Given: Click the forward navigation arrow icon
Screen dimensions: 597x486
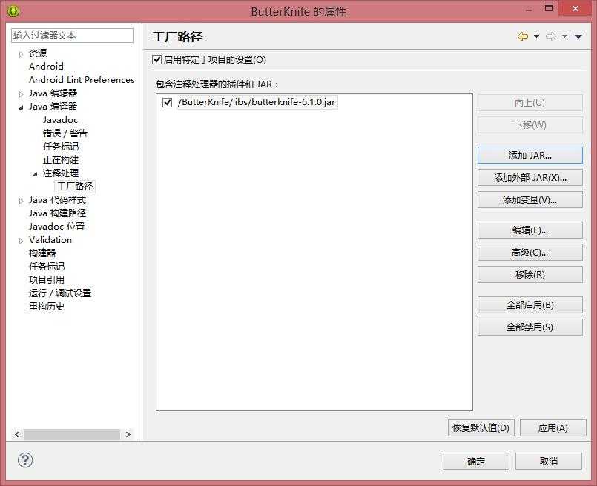Looking at the screenshot, I should [550, 36].
